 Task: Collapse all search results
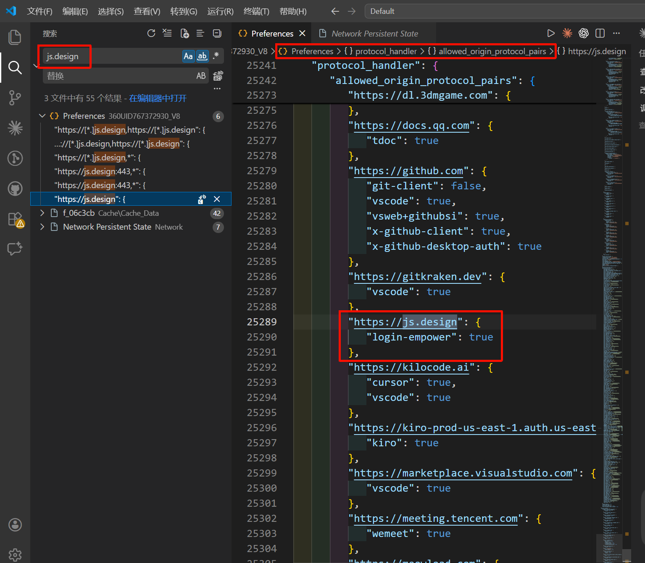click(x=217, y=33)
